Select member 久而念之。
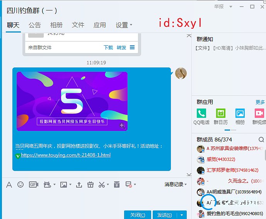The width and height of the screenshot is (266, 219). (231, 181)
